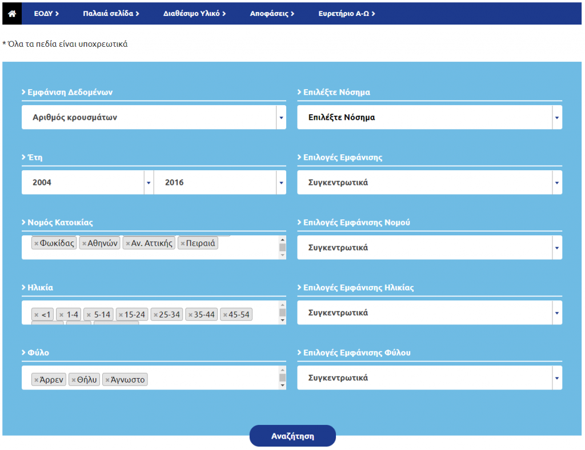
Task: Remove the 15-24 age tag x icon
Action: [121, 315]
